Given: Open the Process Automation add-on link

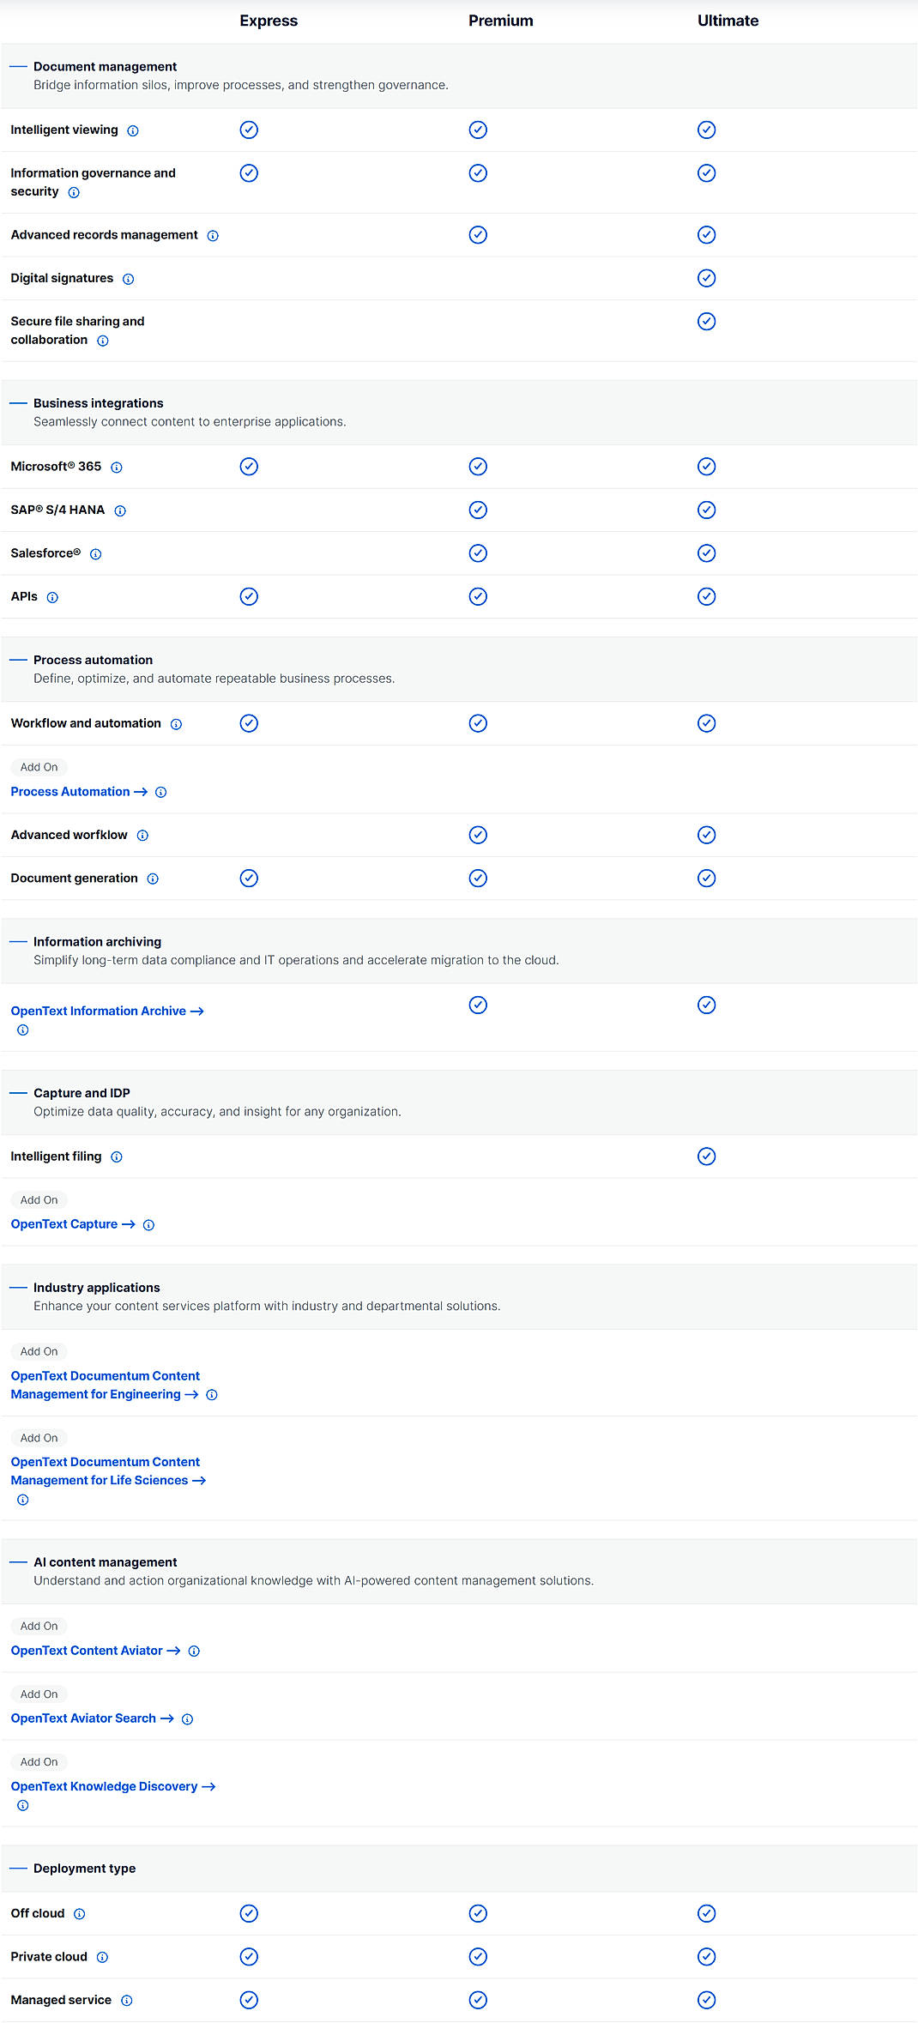Looking at the screenshot, I should [x=79, y=792].
